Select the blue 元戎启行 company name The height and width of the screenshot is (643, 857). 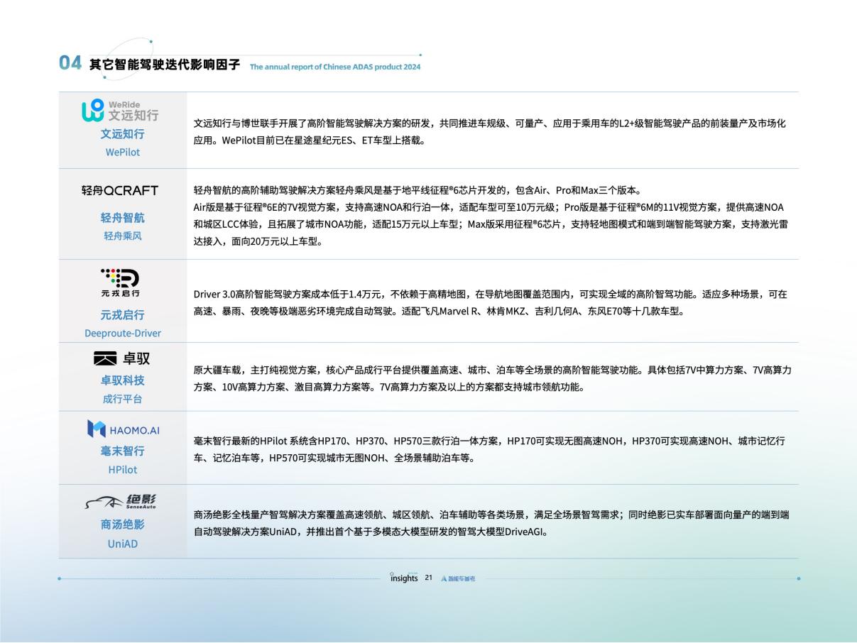[122, 315]
